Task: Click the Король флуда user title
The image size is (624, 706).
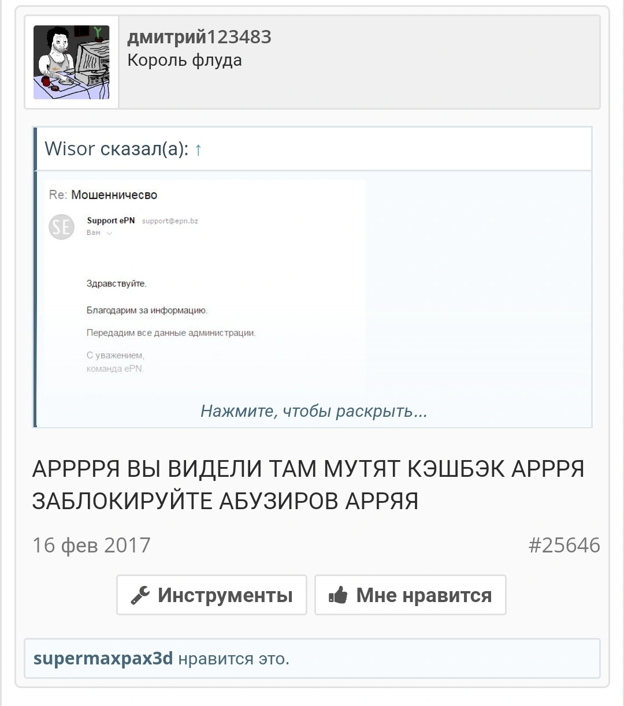Action: pyautogui.click(x=184, y=60)
